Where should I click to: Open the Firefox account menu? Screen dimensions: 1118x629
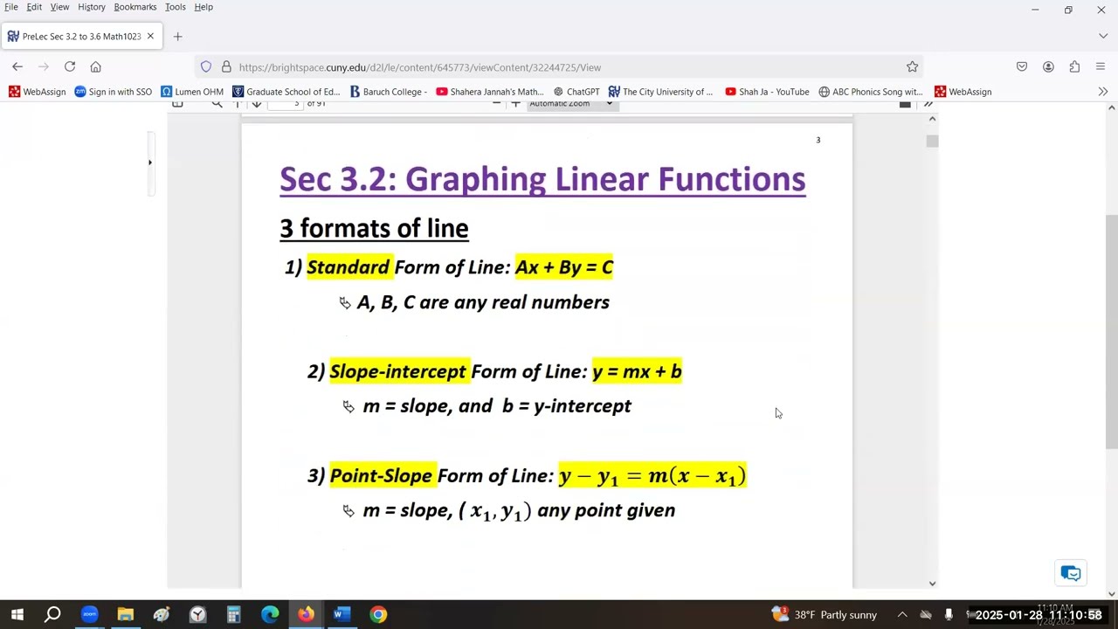[1048, 66]
